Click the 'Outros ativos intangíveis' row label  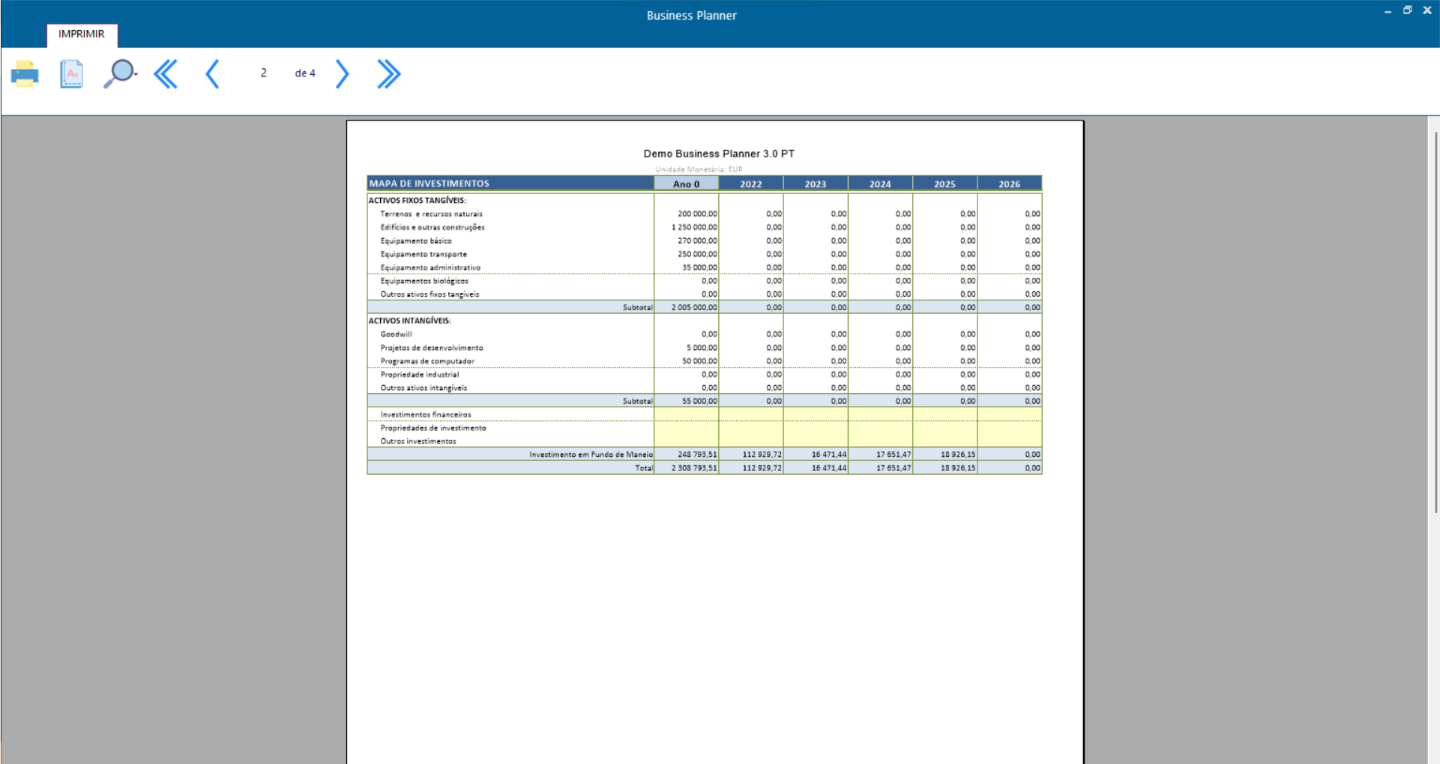(x=424, y=388)
